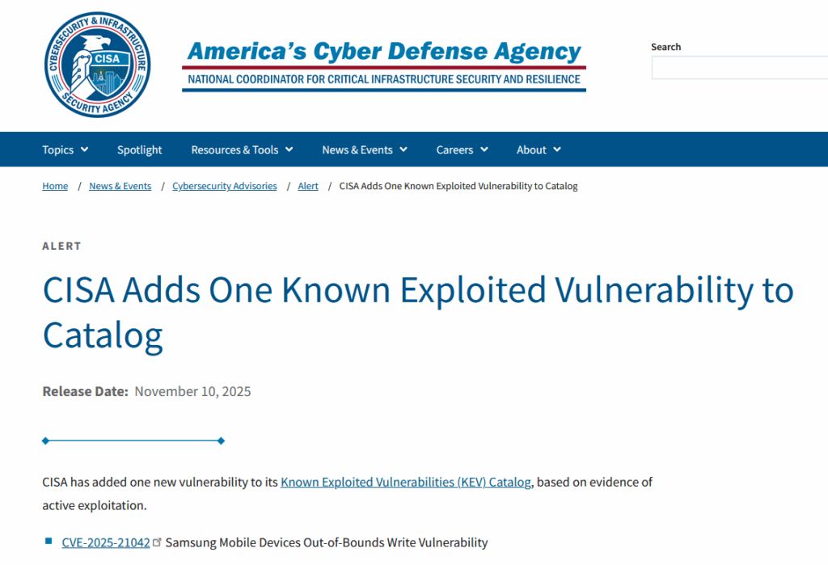Expand the Topics dropdown chevron
This screenshot has width=828, height=565.
click(85, 150)
